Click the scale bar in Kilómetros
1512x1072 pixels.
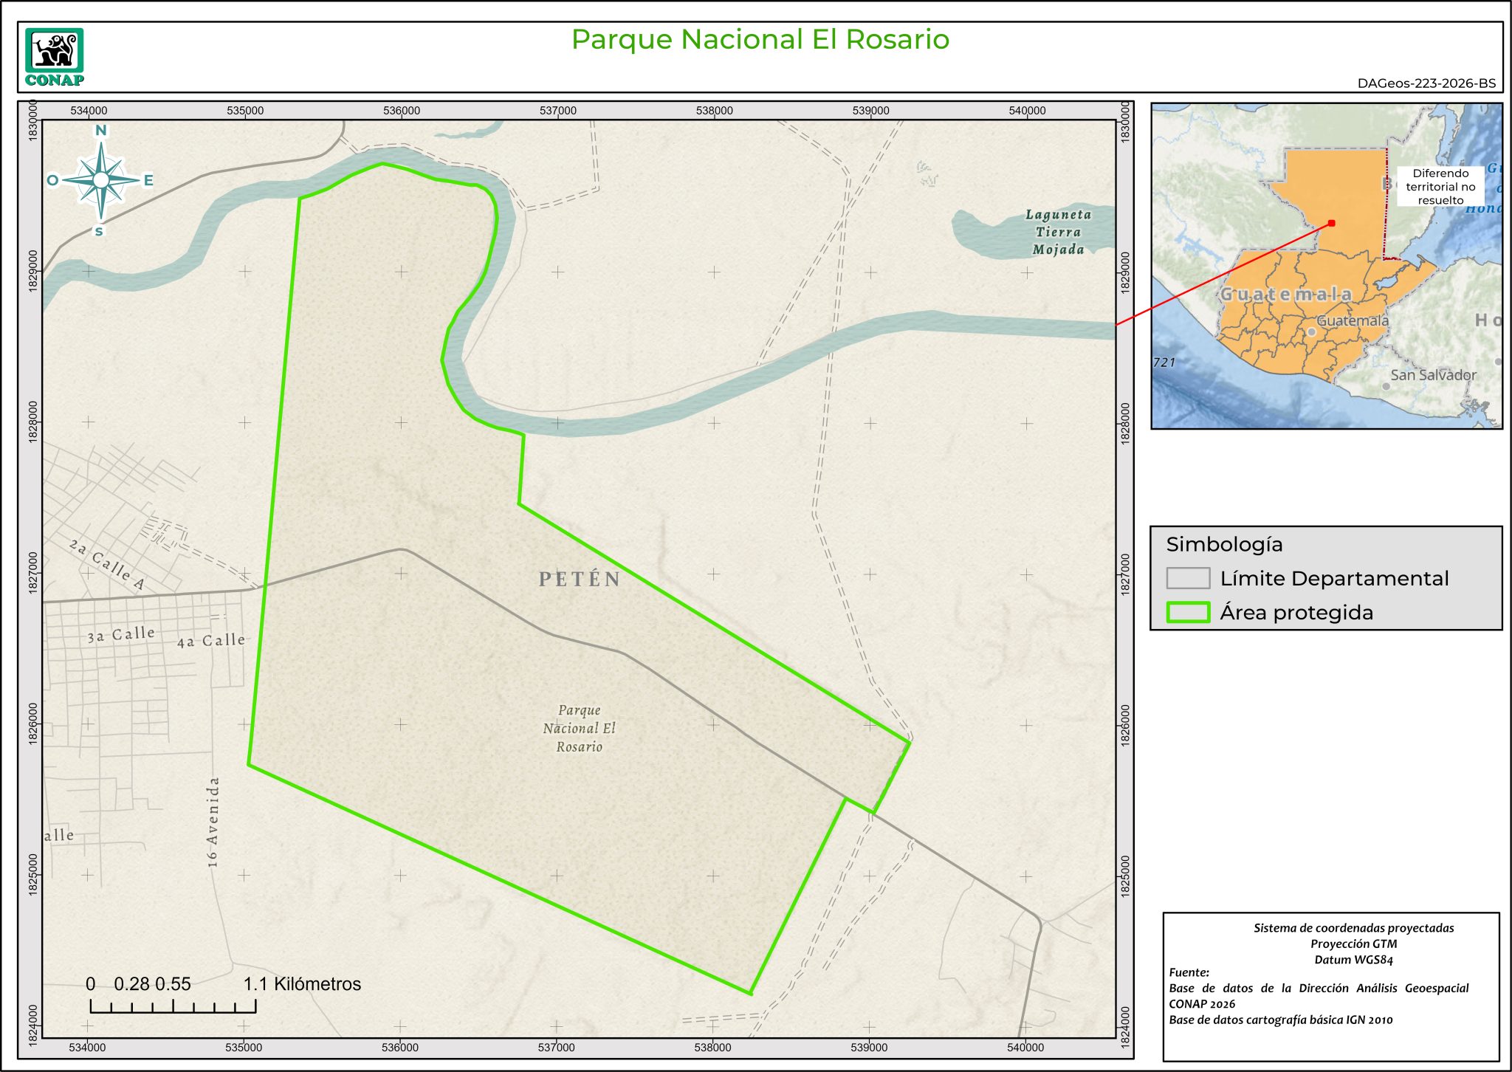(x=173, y=1006)
